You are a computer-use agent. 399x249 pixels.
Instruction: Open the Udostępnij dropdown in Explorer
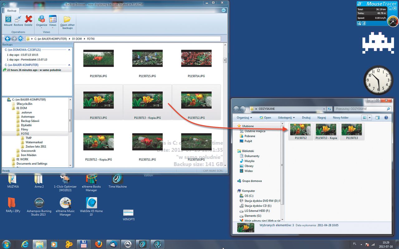coord(286,118)
